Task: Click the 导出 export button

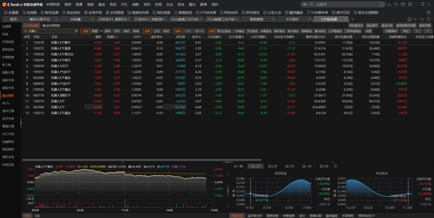Action: [406, 31]
